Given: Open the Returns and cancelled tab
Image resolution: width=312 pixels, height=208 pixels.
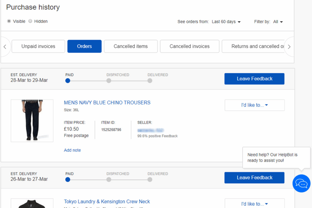Looking at the screenshot, I should [256, 46].
